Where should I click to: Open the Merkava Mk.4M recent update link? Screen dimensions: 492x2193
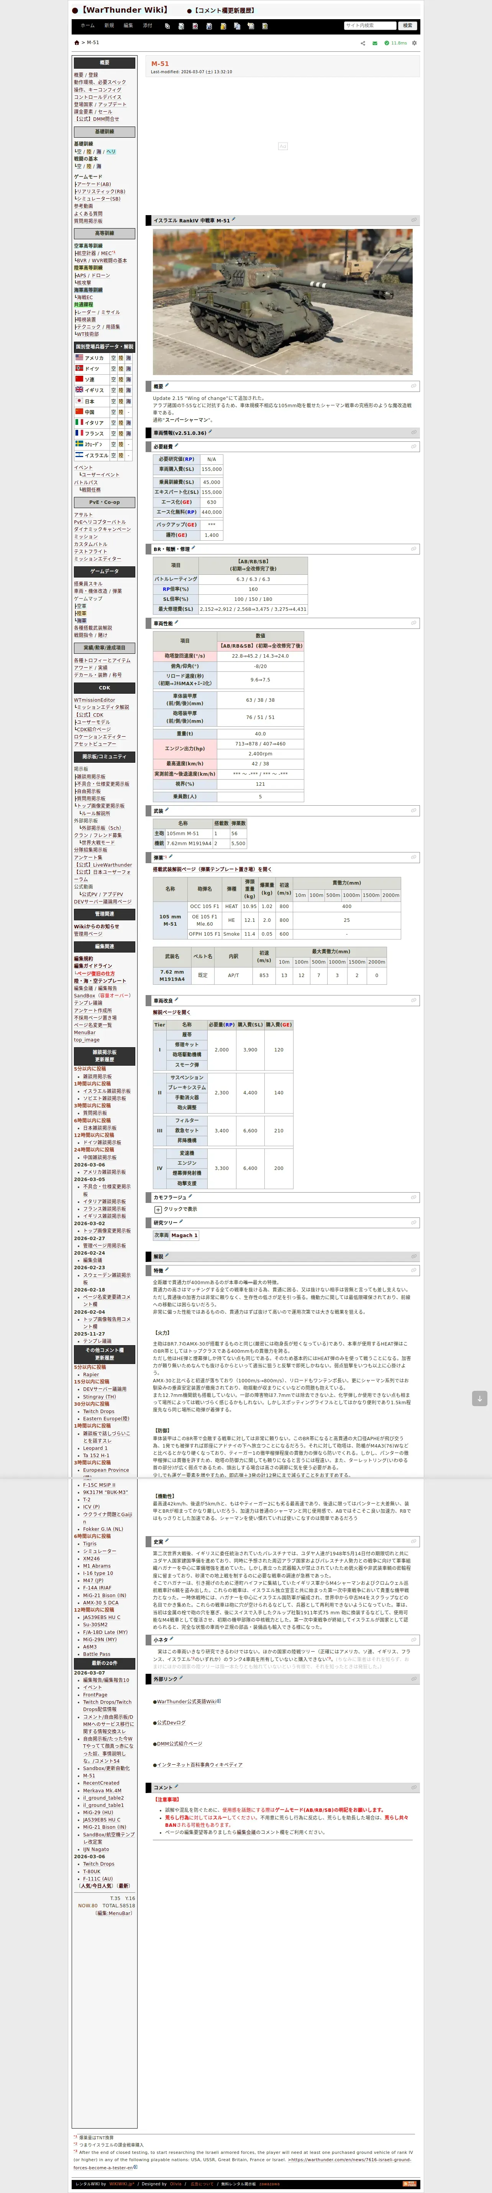click(x=102, y=1790)
